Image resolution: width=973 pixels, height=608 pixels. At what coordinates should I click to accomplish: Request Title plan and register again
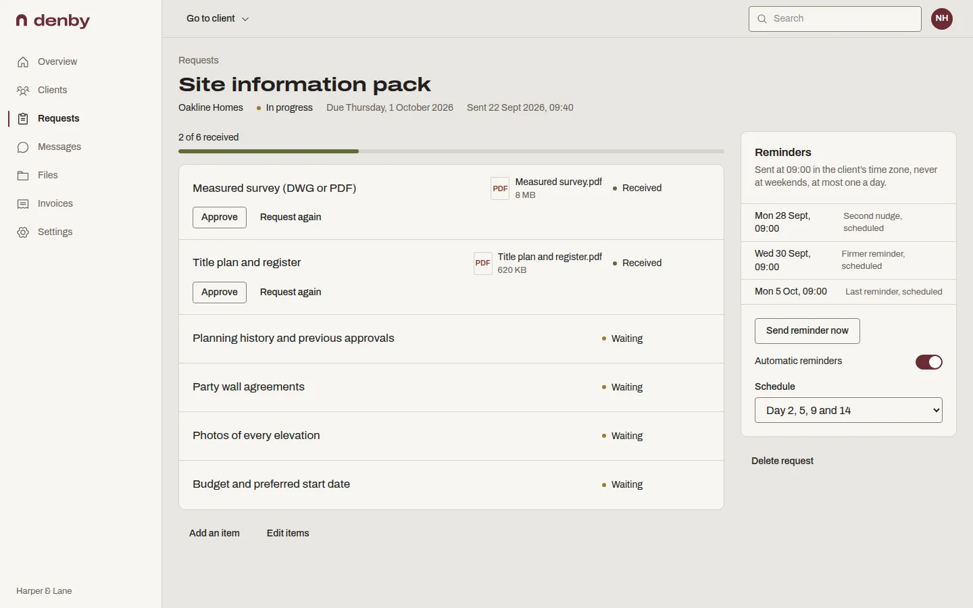tap(291, 293)
